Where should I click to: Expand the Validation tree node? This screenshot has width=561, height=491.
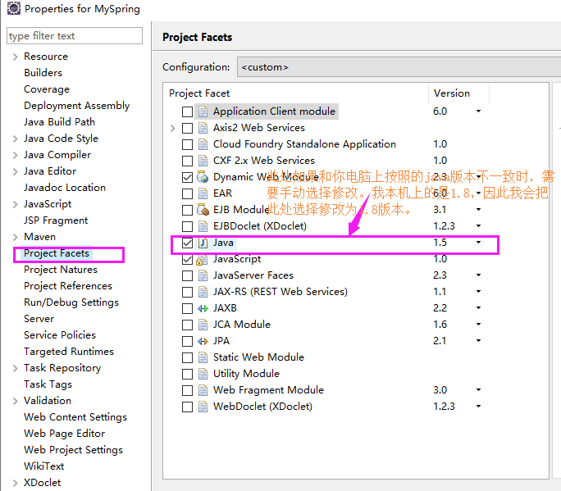click(15, 401)
